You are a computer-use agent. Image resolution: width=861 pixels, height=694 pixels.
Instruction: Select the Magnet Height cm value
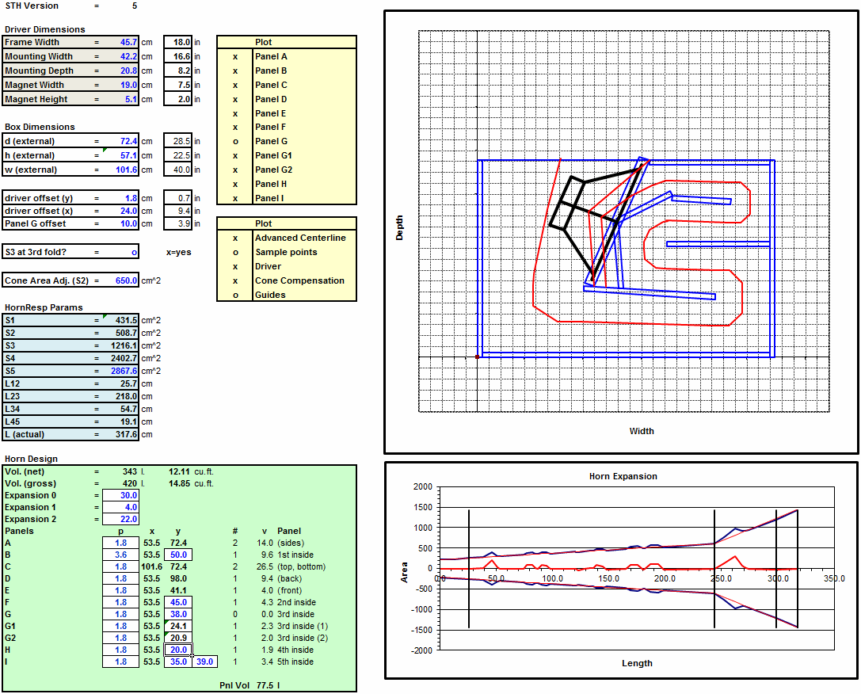click(x=120, y=99)
